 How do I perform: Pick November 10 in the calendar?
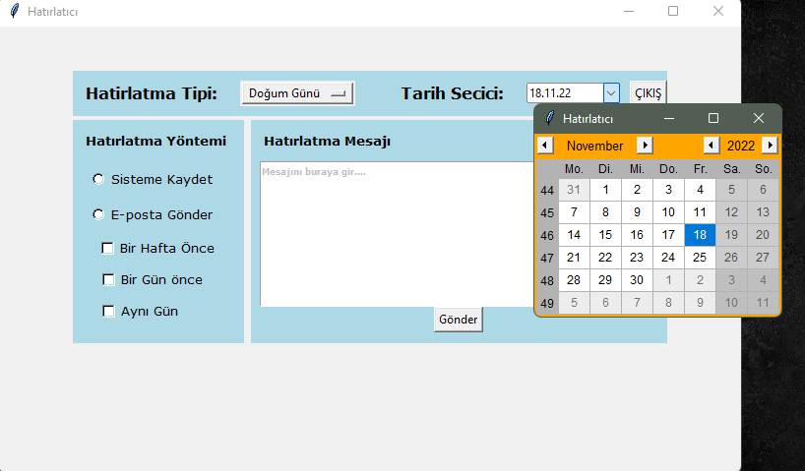[668, 212]
